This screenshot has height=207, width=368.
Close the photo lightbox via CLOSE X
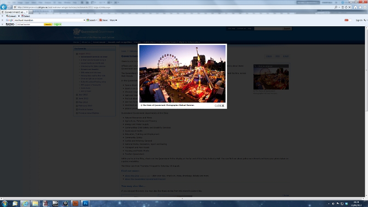click(219, 106)
